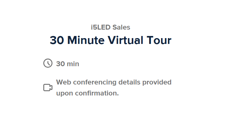Click the word "Tour" in the heading

coord(159,40)
